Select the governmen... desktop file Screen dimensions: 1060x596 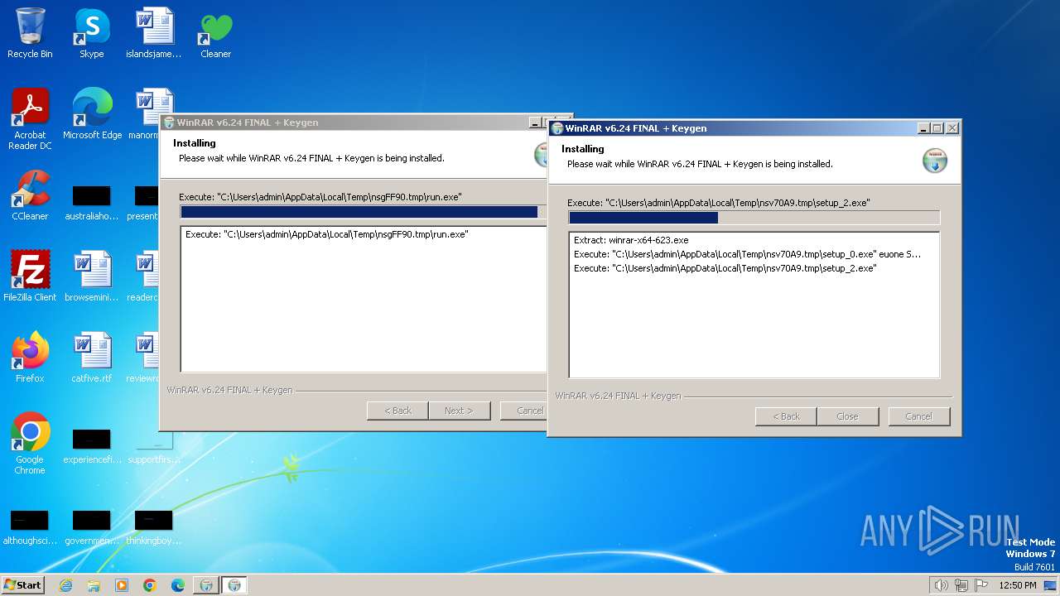(x=92, y=528)
